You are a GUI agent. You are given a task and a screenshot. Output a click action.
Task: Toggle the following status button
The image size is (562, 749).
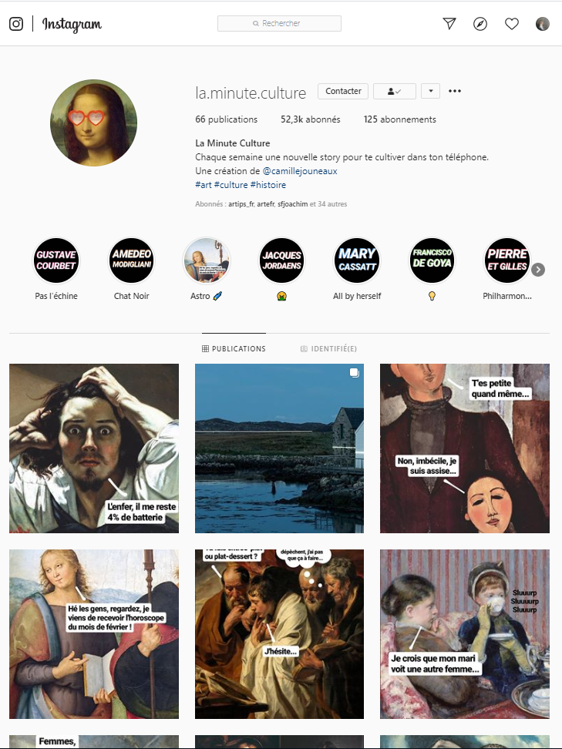click(394, 91)
